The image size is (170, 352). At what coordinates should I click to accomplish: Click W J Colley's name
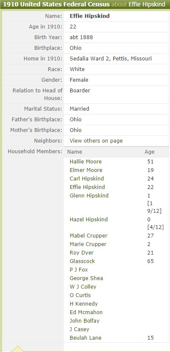click(83, 287)
